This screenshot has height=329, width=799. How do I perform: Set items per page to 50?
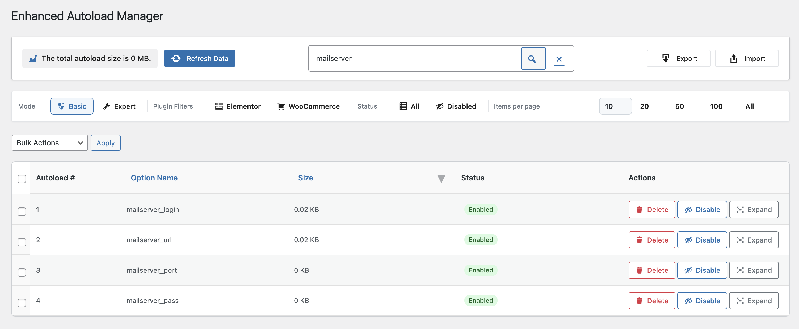(679, 106)
